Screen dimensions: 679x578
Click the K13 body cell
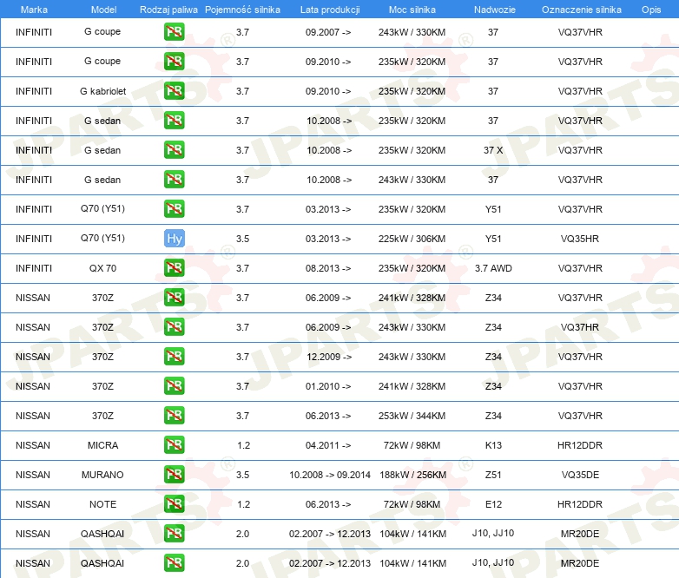pyautogui.click(x=493, y=445)
